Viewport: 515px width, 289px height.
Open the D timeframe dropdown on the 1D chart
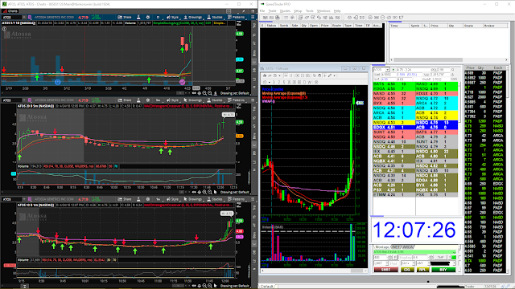158,17
